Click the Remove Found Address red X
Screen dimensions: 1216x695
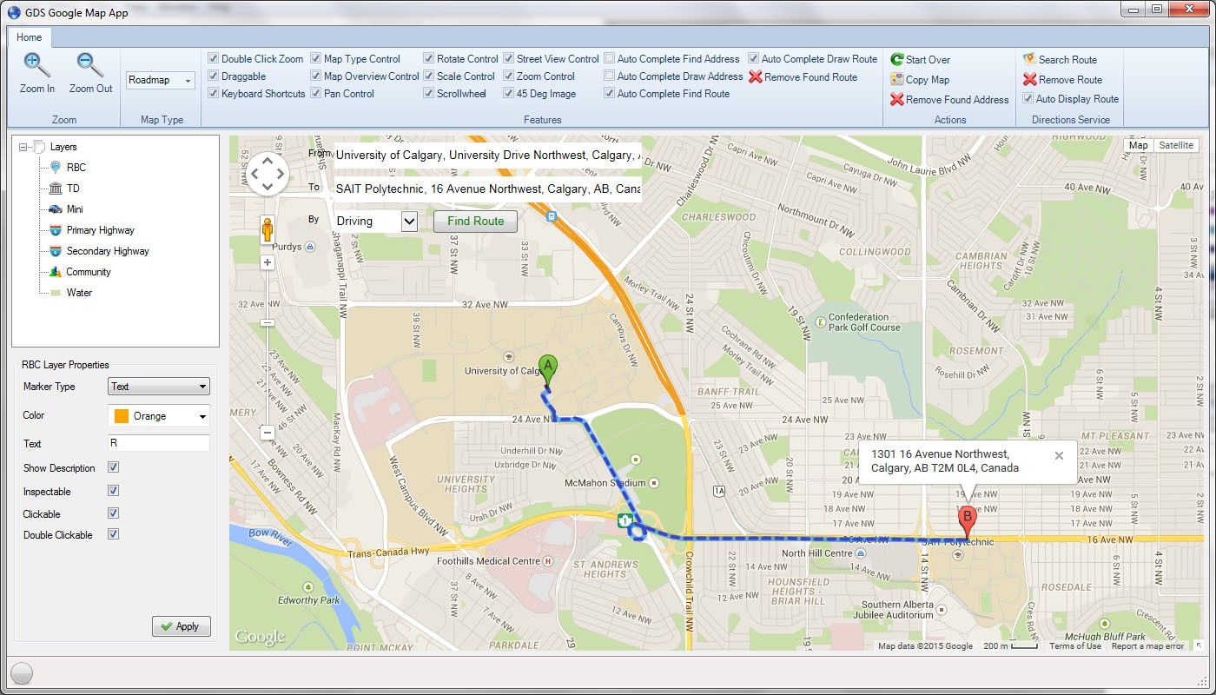coord(897,100)
